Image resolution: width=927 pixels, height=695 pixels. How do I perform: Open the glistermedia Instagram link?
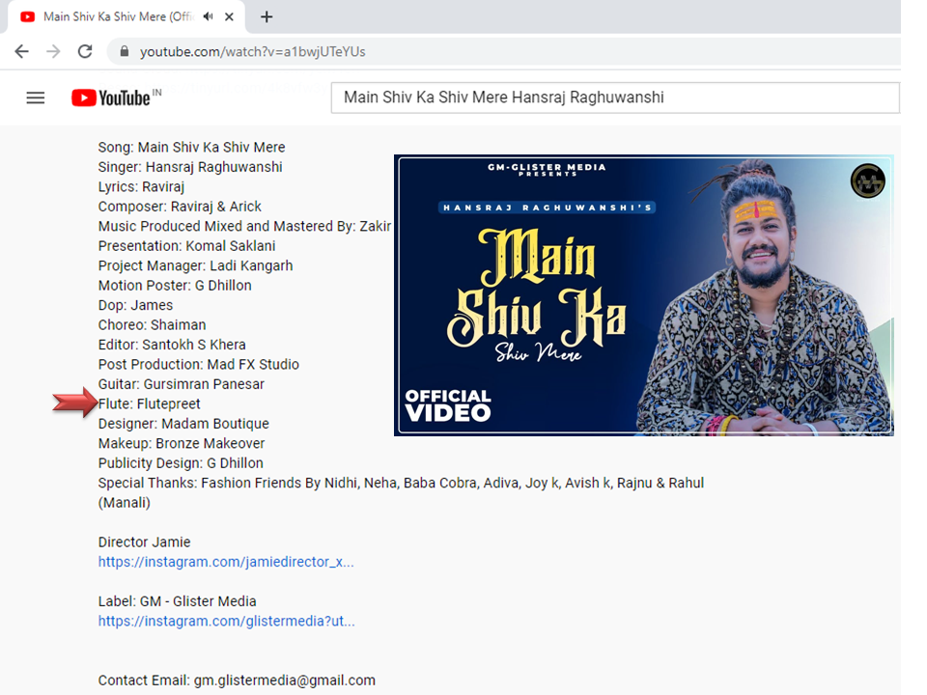point(226,622)
